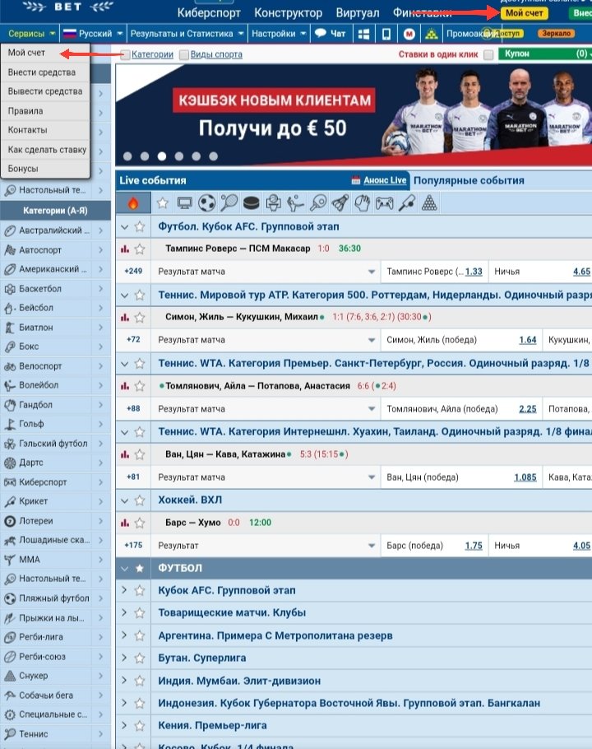Collapse the ФУТБОЛ section header
Viewport: 592px width, 749px height.
point(124,569)
